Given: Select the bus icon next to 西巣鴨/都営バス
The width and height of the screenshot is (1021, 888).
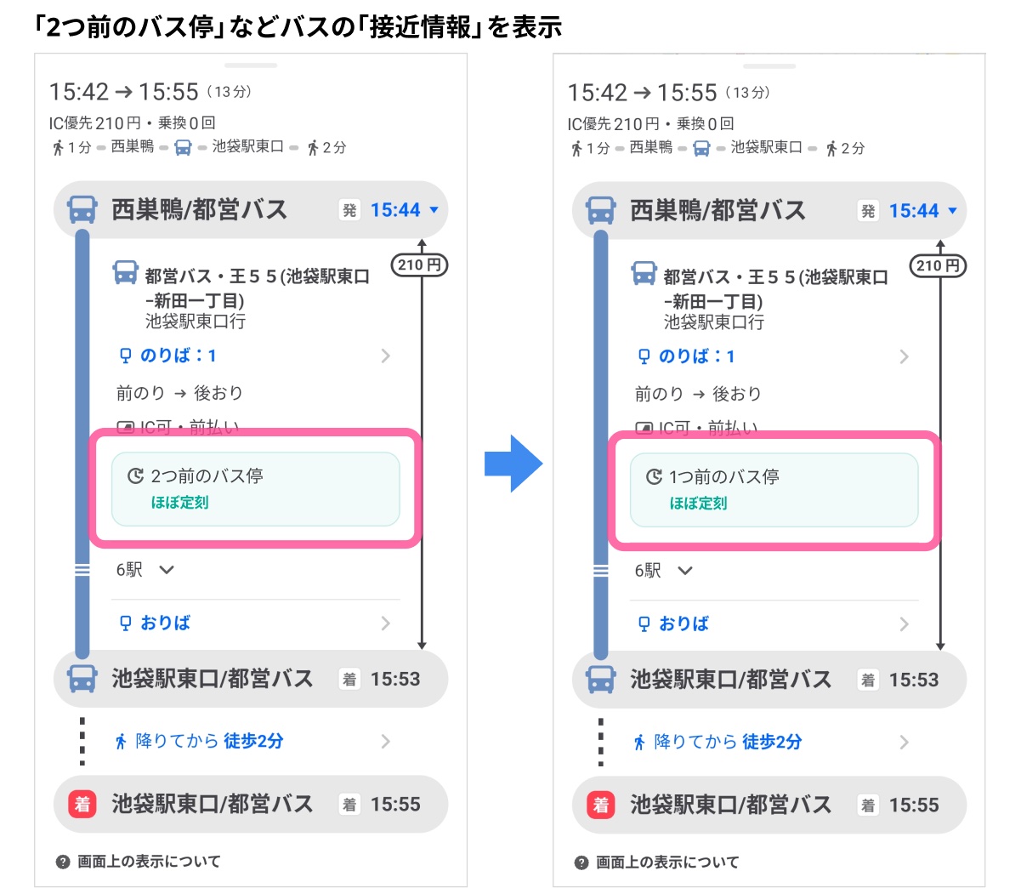Looking at the screenshot, I should [81, 209].
